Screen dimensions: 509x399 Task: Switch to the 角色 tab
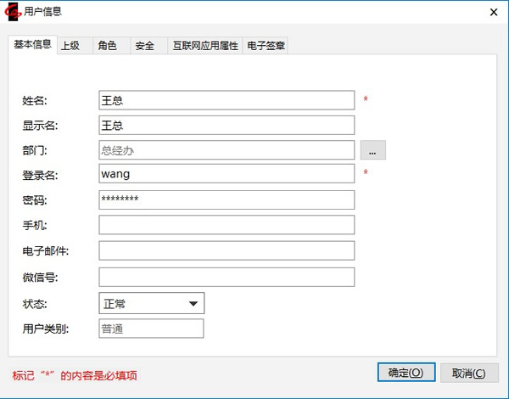pos(108,46)
